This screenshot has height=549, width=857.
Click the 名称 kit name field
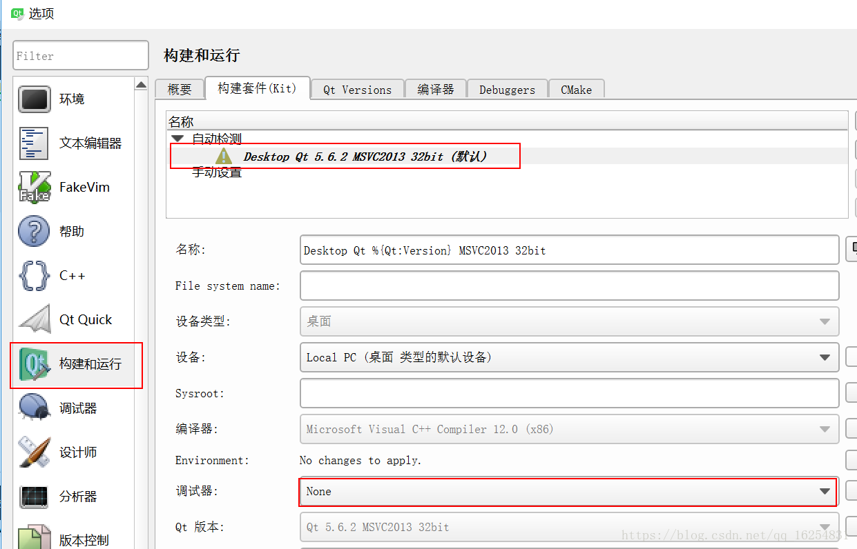click(569, 250)
